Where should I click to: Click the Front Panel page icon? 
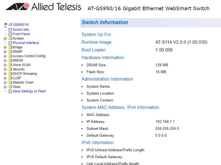point(10,34)
